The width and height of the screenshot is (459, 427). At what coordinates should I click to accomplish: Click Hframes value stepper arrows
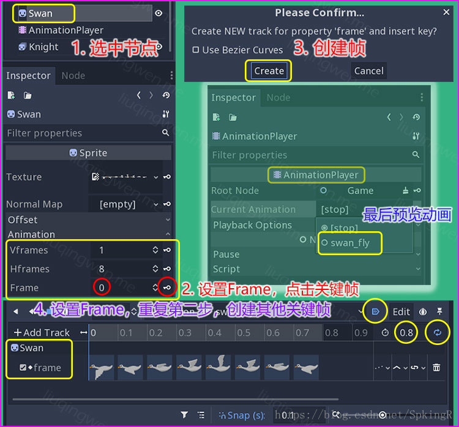155,269
